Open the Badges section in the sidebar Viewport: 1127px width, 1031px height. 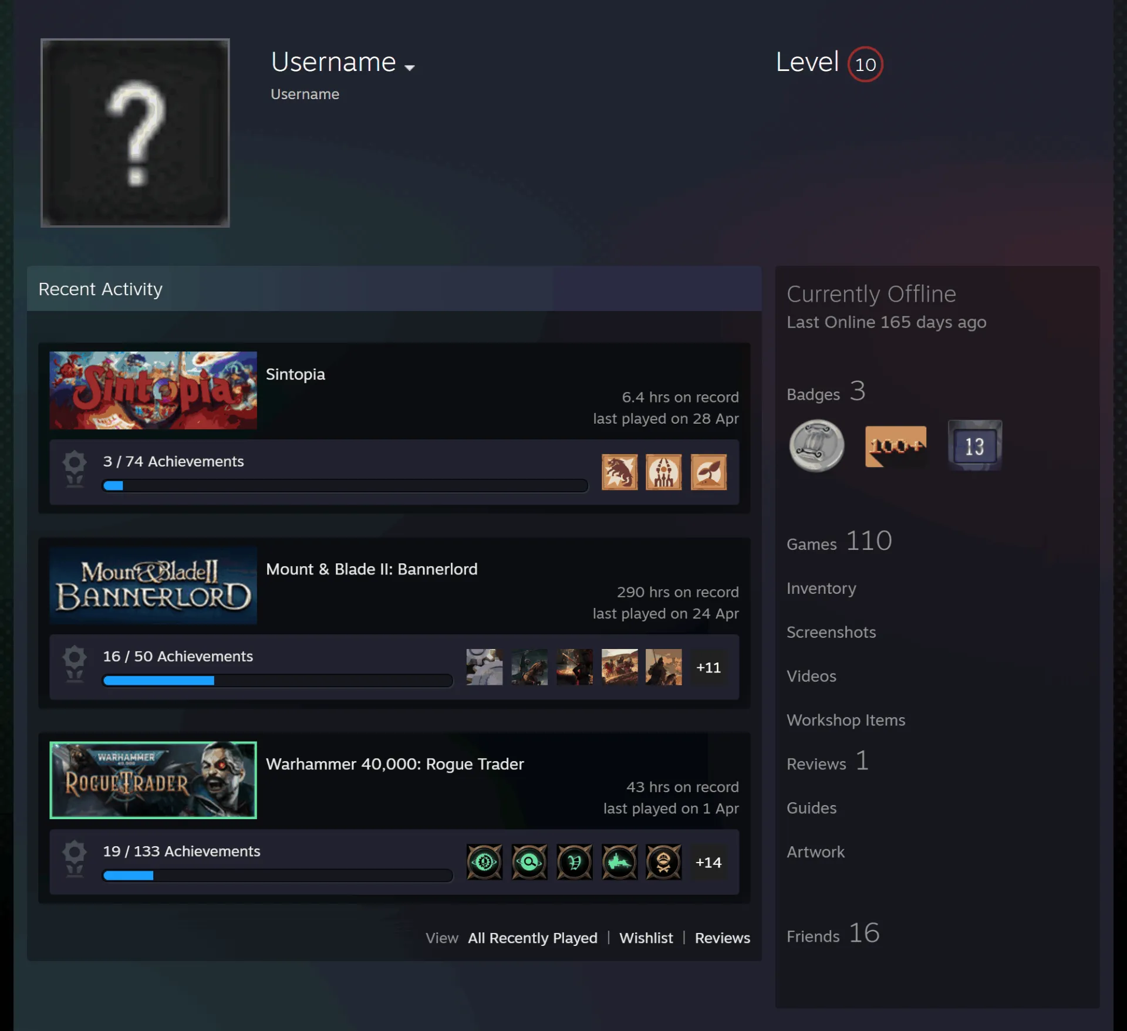pos(826,392)
